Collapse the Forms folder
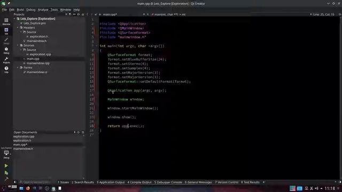This screenshot has width=342, height=192. click(x=18, y=68)
